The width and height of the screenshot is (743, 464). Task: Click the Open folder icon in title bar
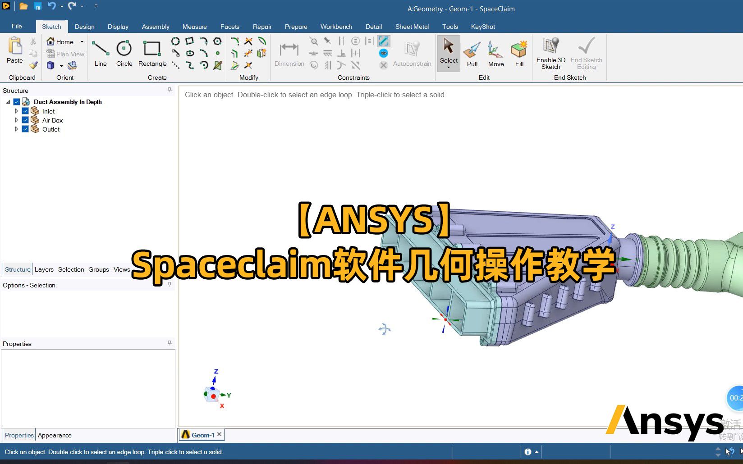click(23, 6)
